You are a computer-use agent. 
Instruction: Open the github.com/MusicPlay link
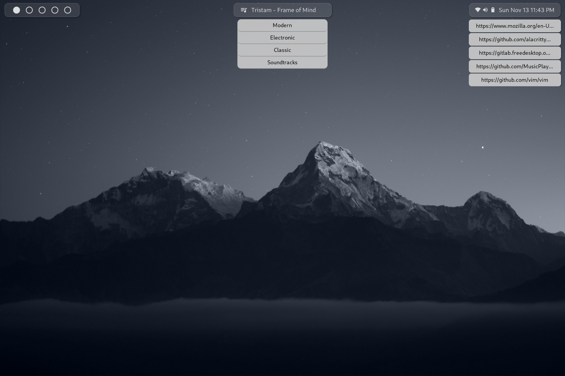515,67
